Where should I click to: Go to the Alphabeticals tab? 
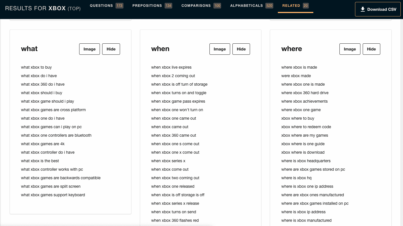252,6
